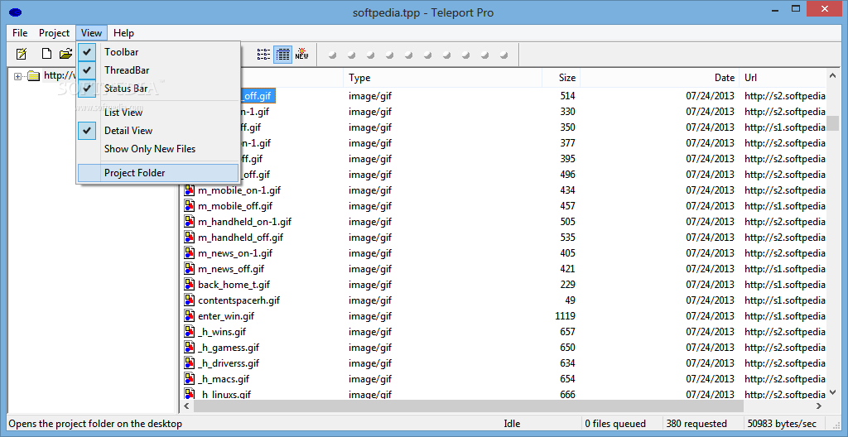Click the file icon beside m_handheld_on-1.gif
Viewport: 848px width, 437px height.
190,222
